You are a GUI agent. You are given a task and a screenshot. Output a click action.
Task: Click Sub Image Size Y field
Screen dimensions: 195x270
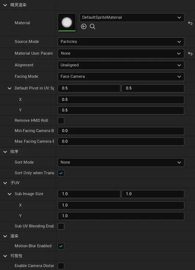click(121, 216)
